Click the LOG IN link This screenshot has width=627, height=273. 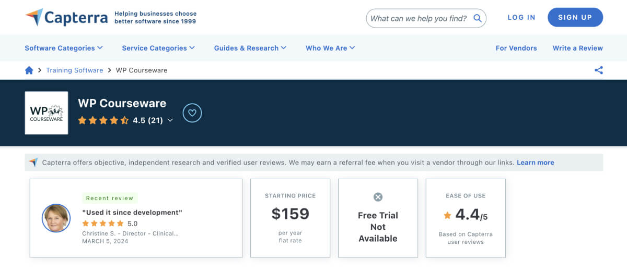coord(521,17)
